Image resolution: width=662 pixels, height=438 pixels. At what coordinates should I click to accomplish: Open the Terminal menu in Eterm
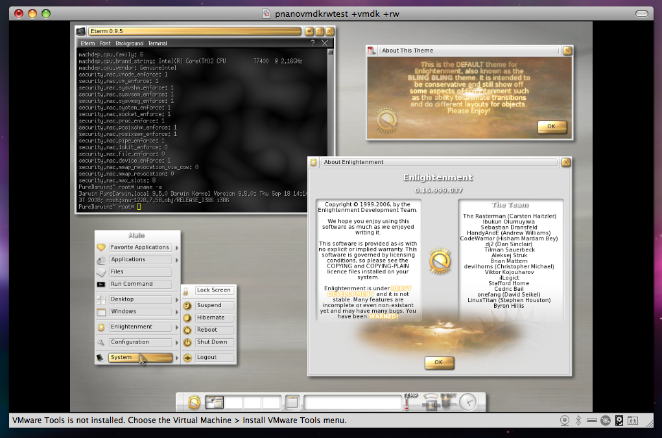pos(157,43)
